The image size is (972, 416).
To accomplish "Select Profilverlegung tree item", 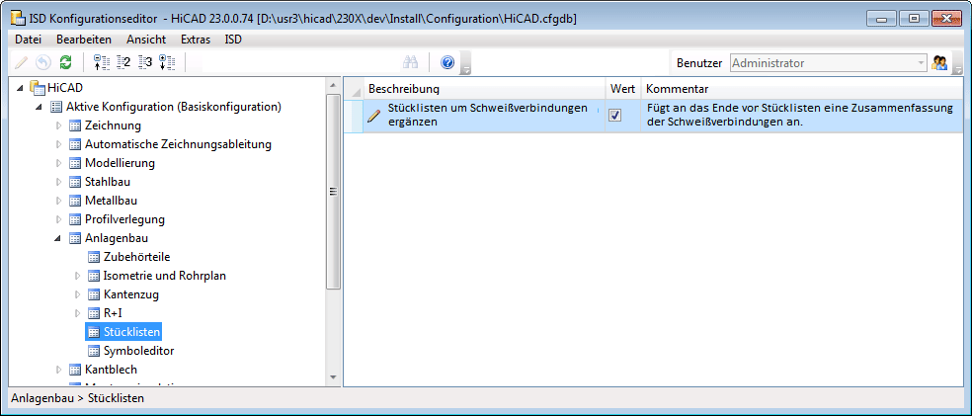I will pos(124,219).
